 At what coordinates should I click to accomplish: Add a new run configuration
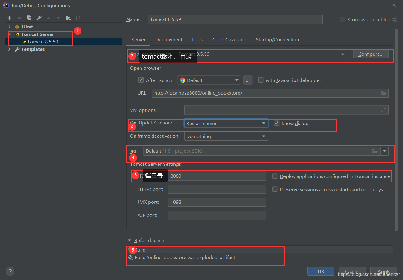10,18
